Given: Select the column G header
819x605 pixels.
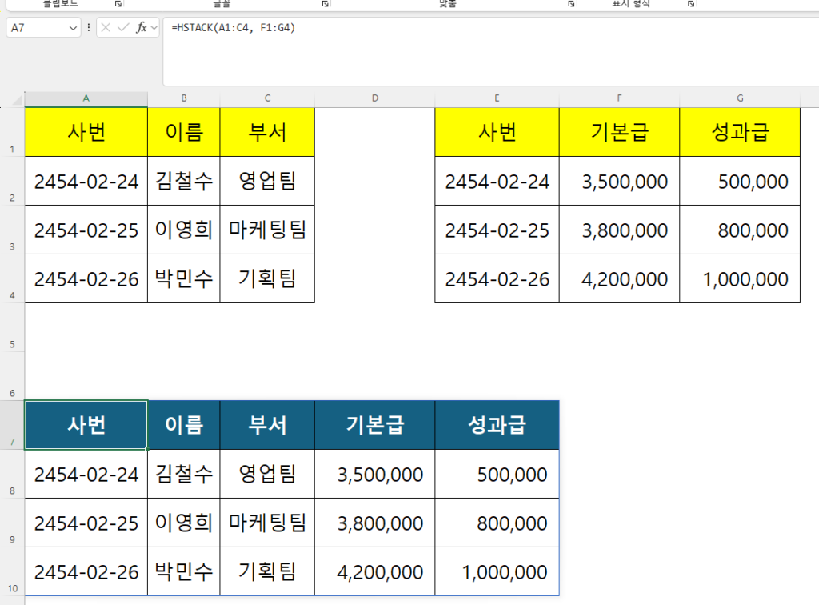Looking at the screenshot, I should click(x=740, y=98).
